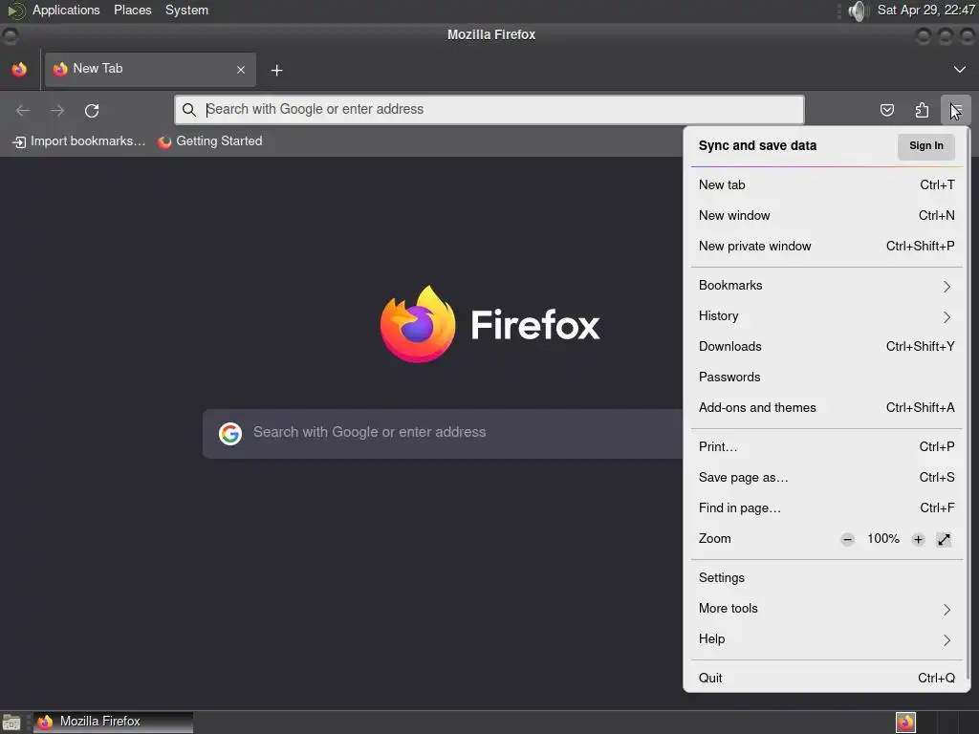Decrease zoom with minus button
This screenshot has height=734, width=979.
(x=847, y=539)
